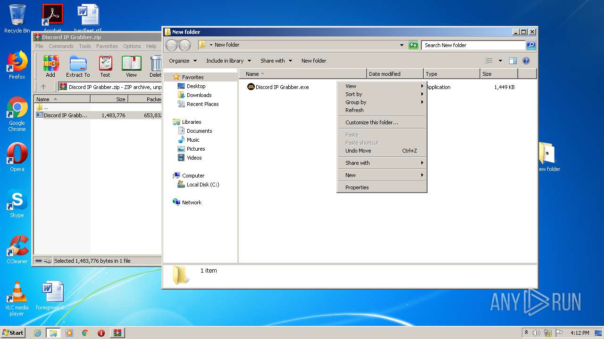
Task: Choose Refresh in the context menu
Action: [x=382, y=110]
